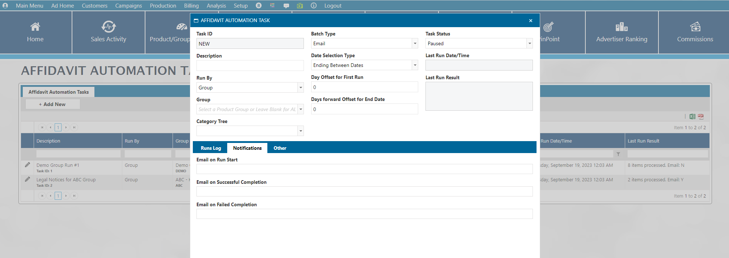
Task: Open the colored apps grid icon
Action: [x=272, y=6]
